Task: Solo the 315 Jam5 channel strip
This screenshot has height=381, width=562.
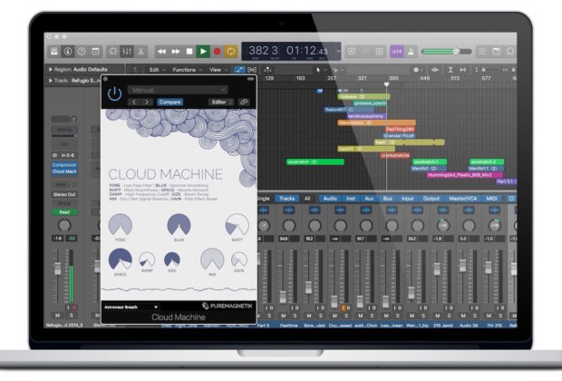Action: (x=449, y=316)
